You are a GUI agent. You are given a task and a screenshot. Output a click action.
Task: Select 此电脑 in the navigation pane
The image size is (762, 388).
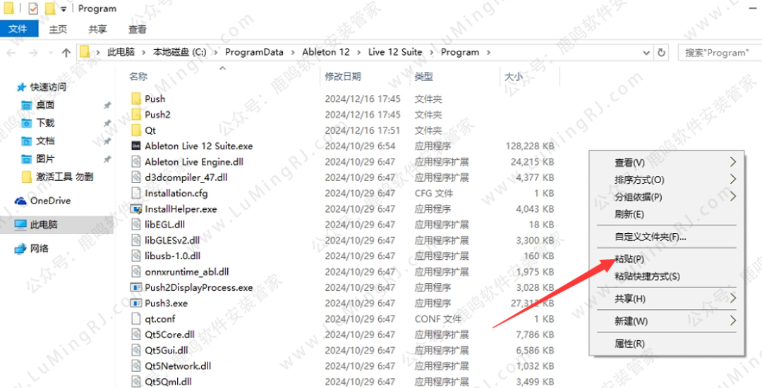[44, 225]
